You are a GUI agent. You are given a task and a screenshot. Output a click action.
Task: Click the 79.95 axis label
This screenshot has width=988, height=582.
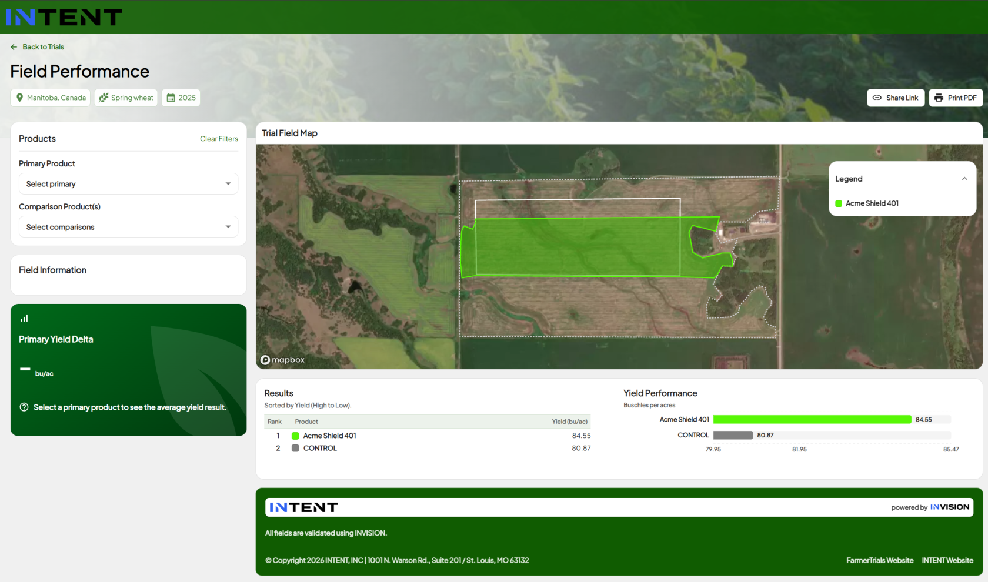coord(713,449)
